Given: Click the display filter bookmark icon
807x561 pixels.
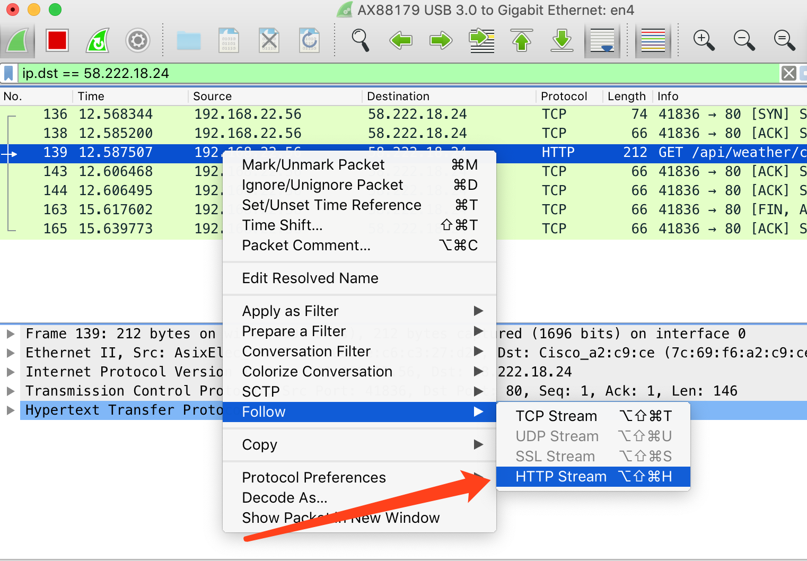Looking at the screenshot, I should (8, 73).
